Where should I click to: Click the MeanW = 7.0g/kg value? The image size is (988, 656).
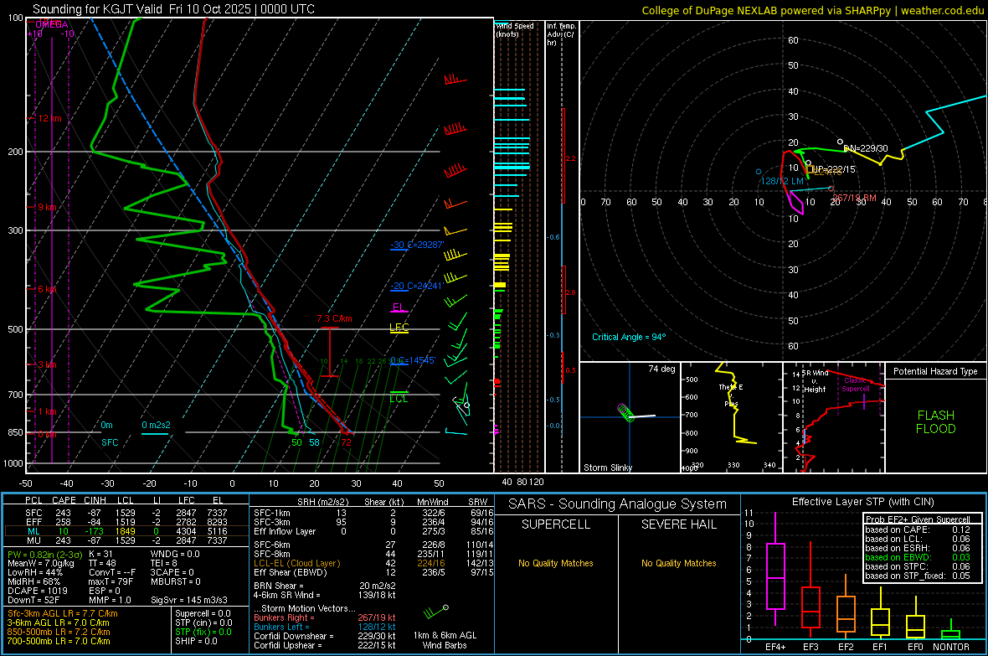coord(41,563)
